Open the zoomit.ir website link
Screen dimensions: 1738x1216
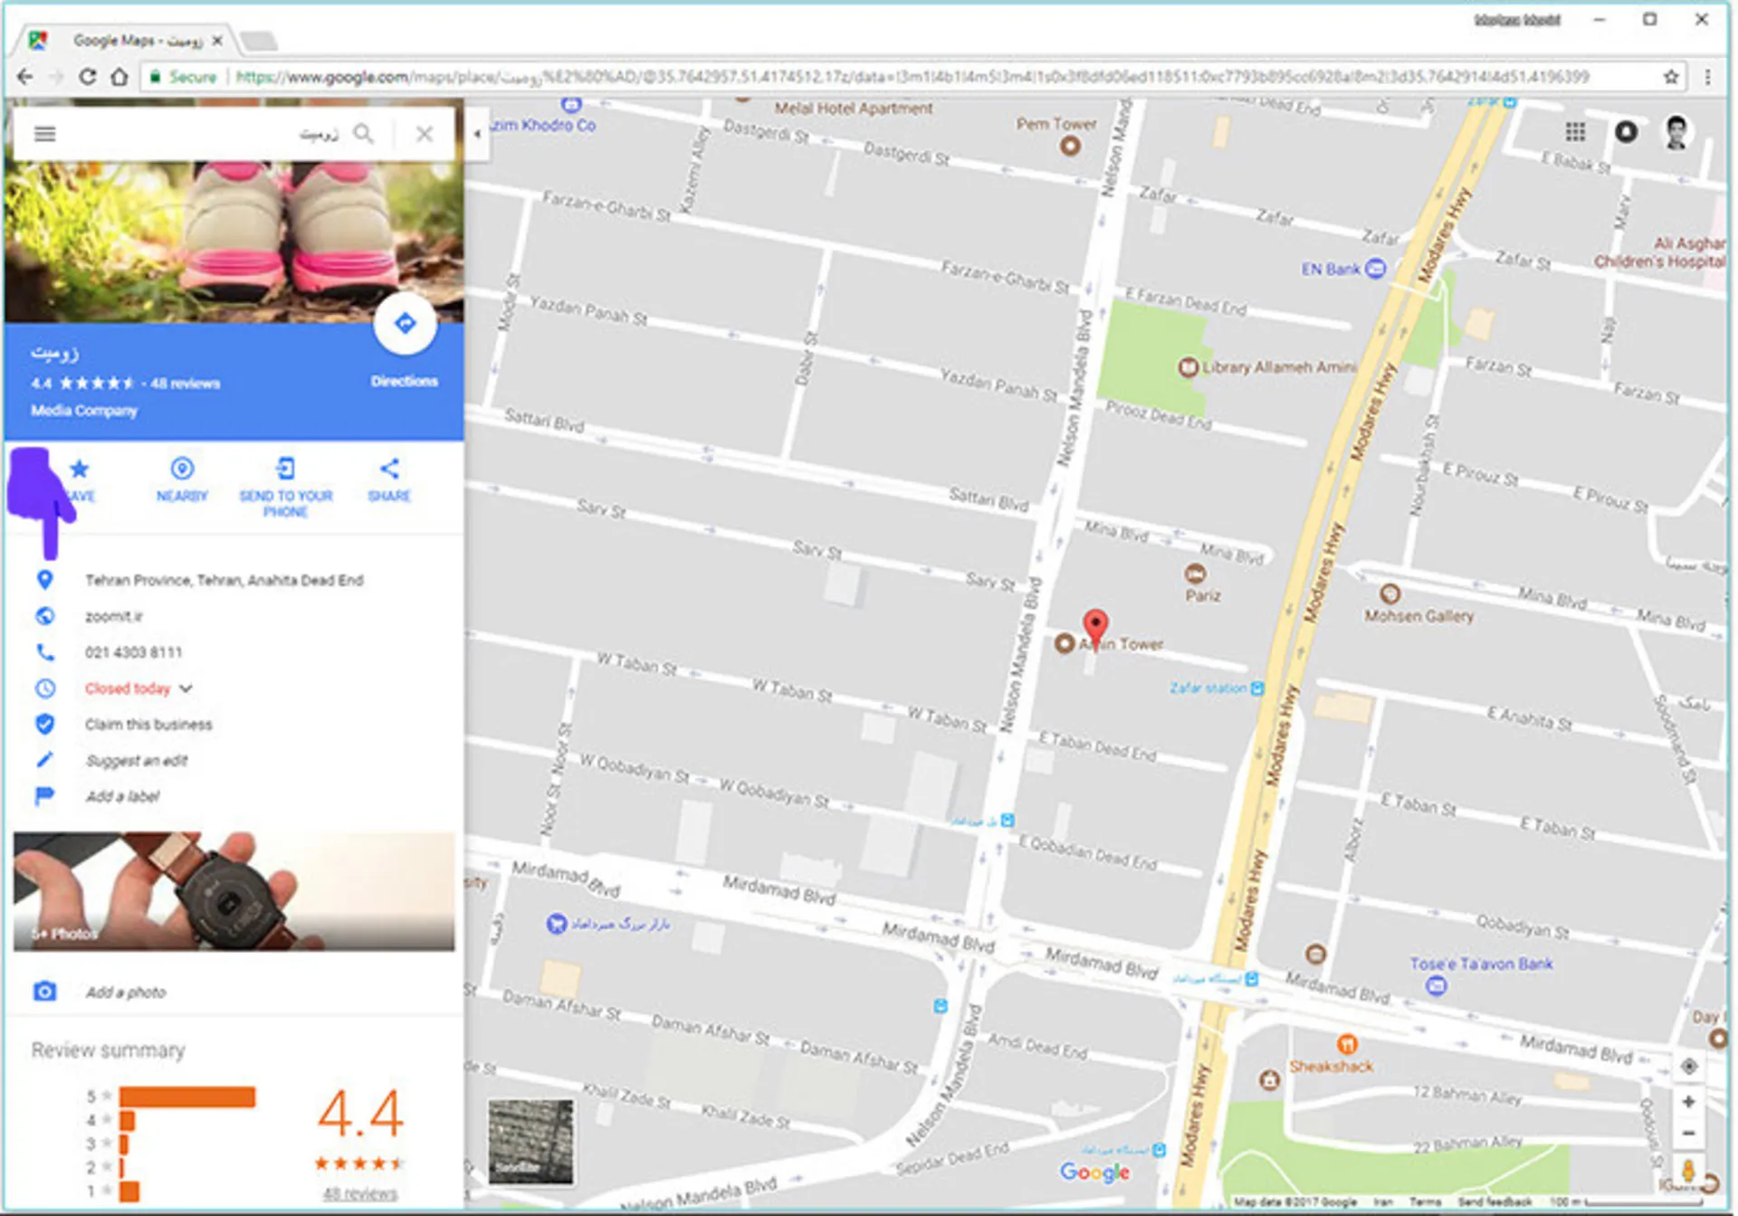(x=114, y=616)
